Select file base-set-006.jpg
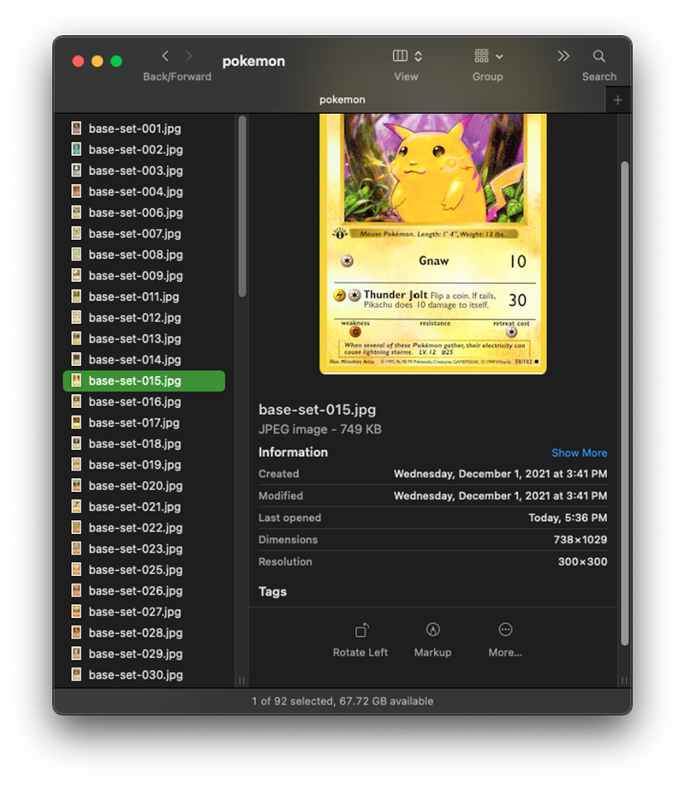Screen dimensions: 685x785 144,213
